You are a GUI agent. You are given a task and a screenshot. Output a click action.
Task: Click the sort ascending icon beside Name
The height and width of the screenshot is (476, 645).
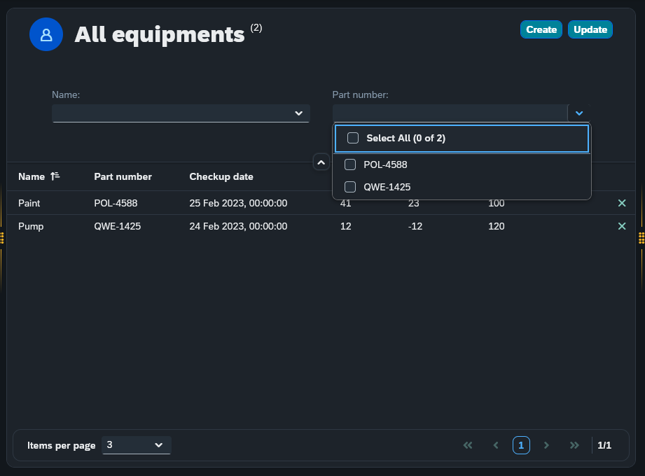tap(55, 176)
